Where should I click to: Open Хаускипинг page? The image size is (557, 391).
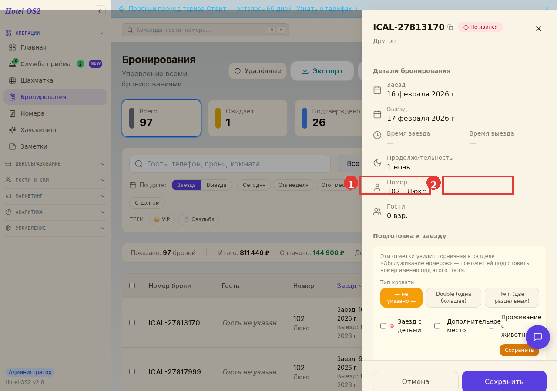(x=55, y=130)
